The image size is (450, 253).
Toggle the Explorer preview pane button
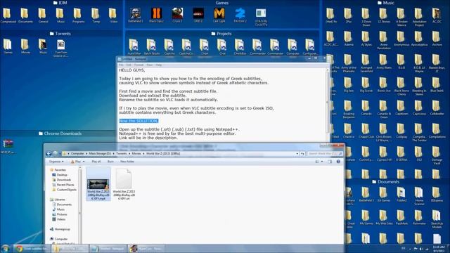330,162
